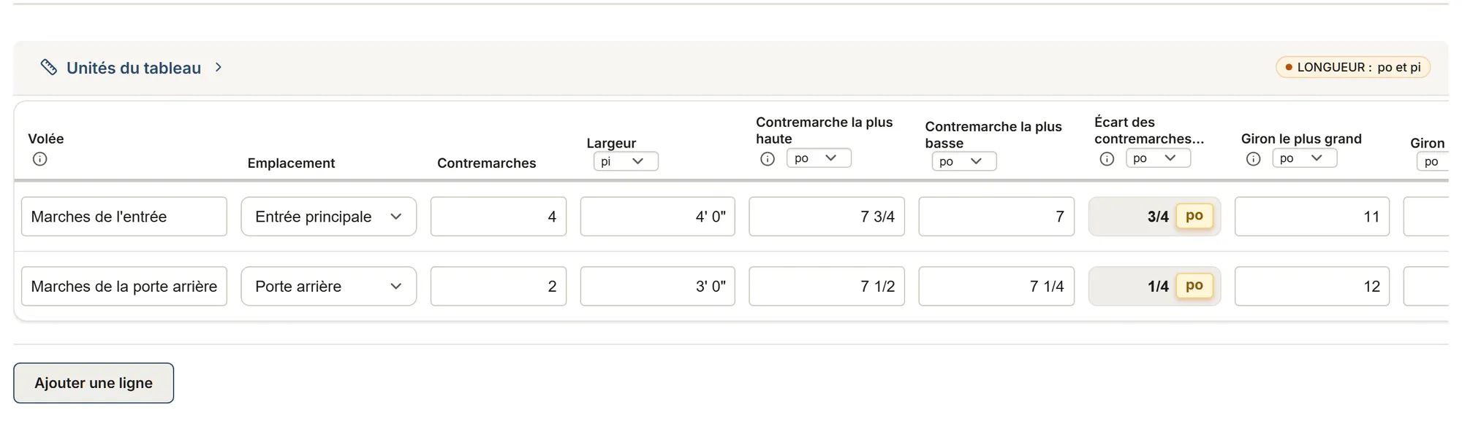Viewport: 1462px width, 434px height.
Task: Click info icon for Contremarche la plus haute
Action: tap(768, 159)
